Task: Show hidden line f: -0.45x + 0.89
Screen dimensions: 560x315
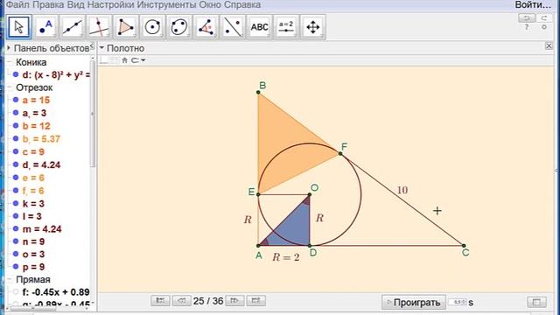Action: pyautogui.click(x=16, y=291)
